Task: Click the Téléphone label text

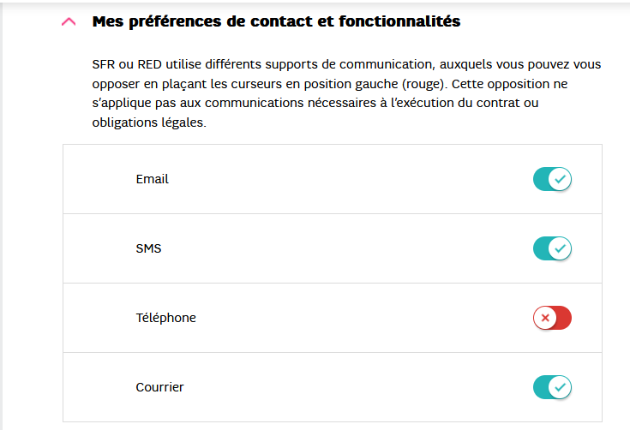Action: click(165, 318)
